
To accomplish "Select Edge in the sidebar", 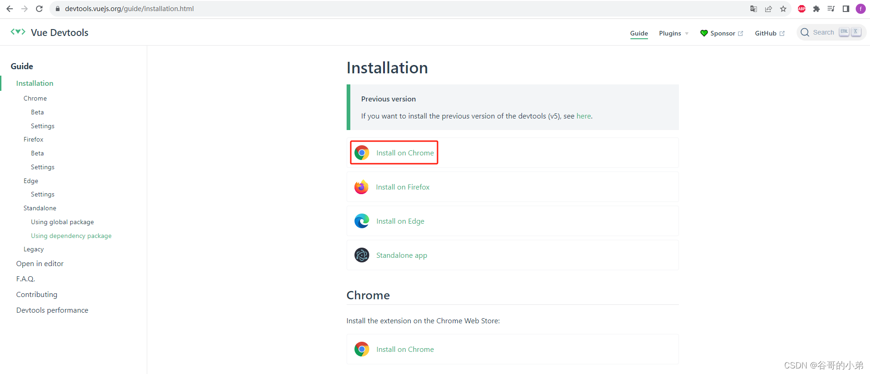I will (31, 181).
